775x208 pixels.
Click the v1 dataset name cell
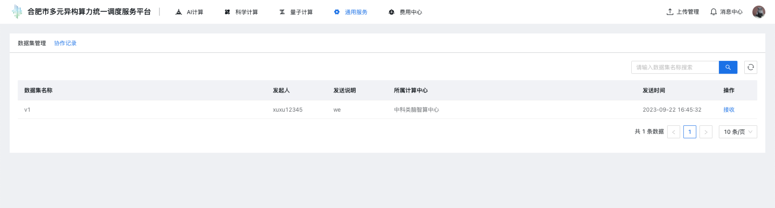27,110
